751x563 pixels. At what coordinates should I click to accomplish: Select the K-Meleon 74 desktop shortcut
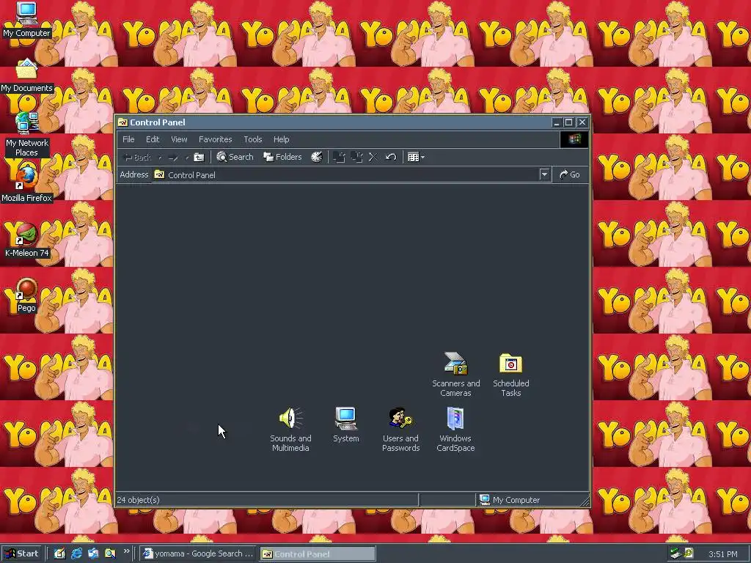click(x=27, y=240)
